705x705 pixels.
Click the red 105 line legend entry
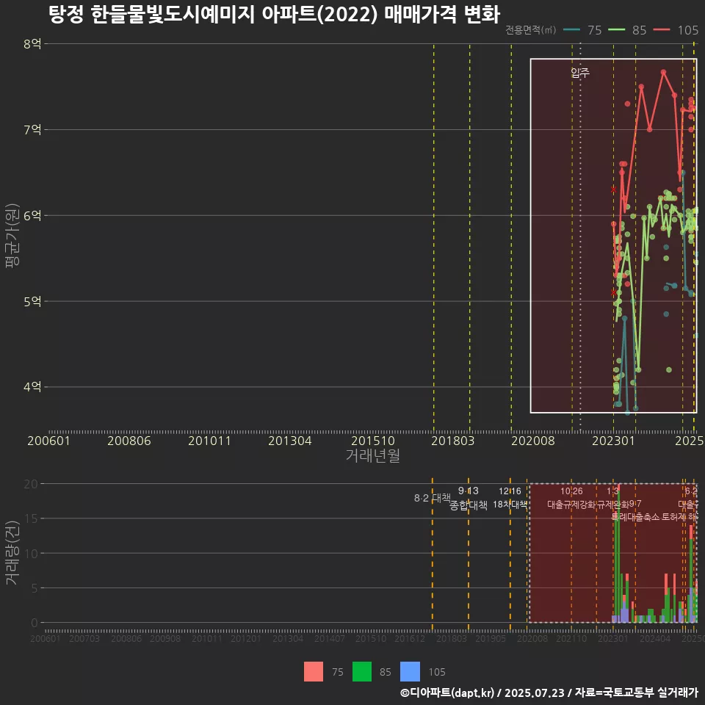point(676,30)
